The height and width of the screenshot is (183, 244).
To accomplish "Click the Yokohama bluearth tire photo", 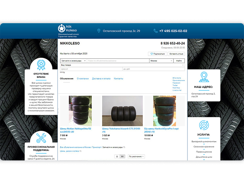I will (x=122, y=111).
